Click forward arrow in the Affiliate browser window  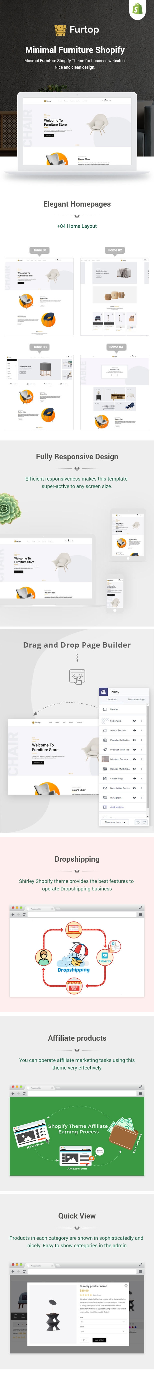point(19,1093)
